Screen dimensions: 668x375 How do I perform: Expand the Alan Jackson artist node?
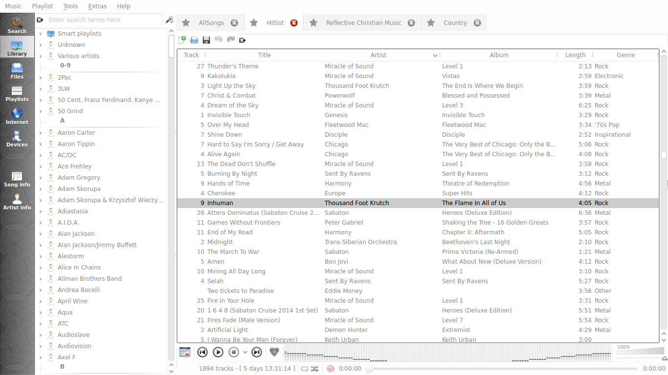point(41,234)
